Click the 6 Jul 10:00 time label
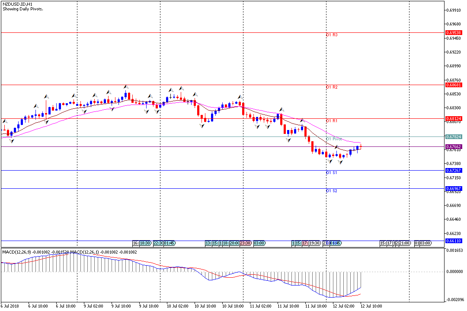This screenshot has width=467, height=311. click(x=38, y=306)
